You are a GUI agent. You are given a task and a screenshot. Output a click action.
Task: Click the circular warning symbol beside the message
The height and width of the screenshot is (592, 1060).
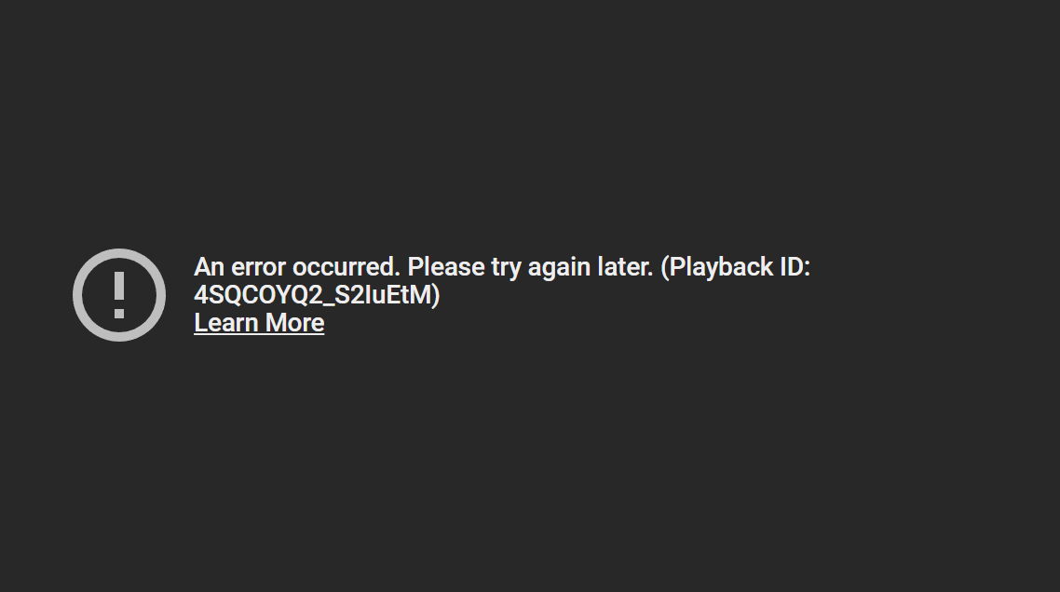(x=119, y=295)
